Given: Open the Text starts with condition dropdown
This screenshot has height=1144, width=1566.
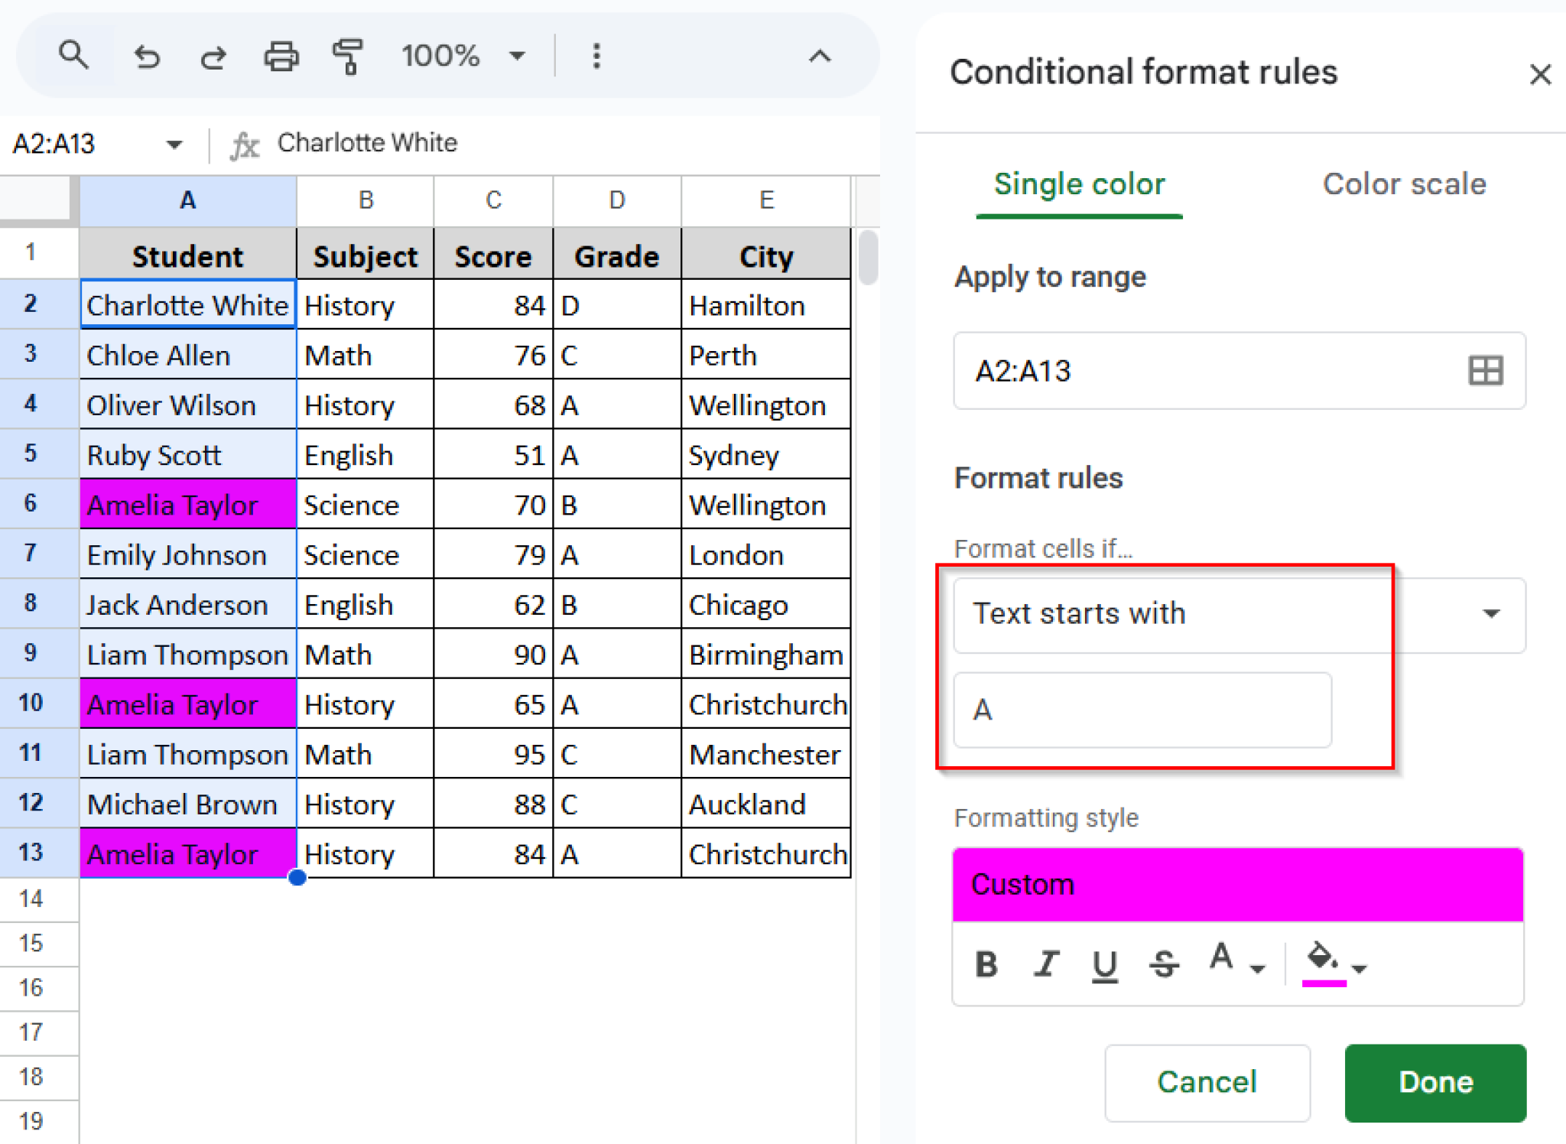Looking at the screenshot, I should pos(1489,614).
